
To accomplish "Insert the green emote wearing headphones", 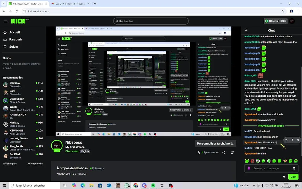I will (258, 161).
